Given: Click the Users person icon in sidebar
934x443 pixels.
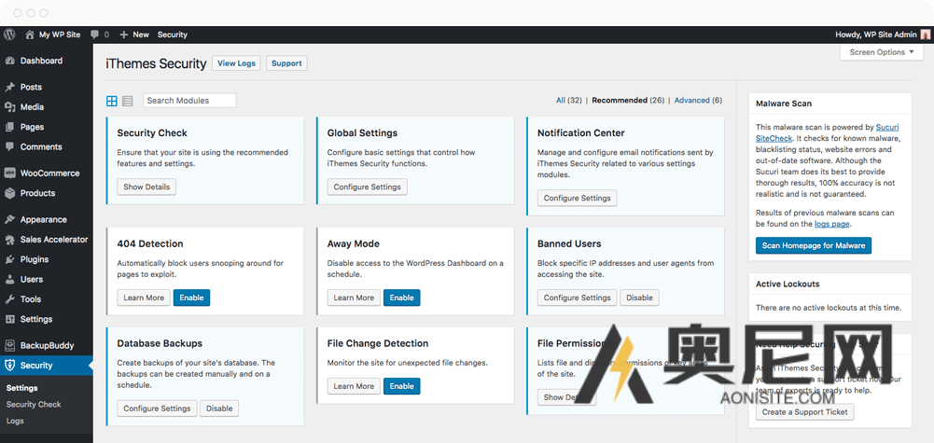Looking at the screenshot, I should click(9, 279).
